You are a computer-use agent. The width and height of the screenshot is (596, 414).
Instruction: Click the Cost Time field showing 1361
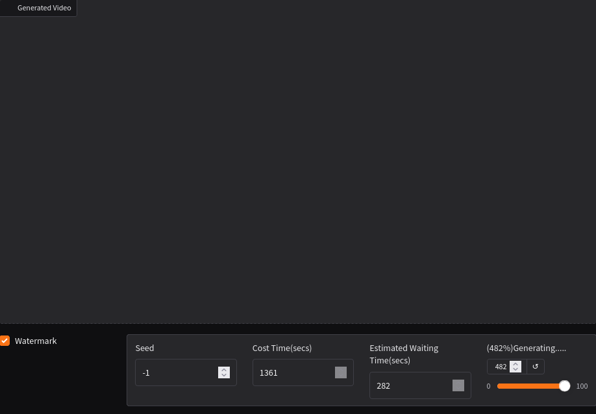(x=303, y=372)
